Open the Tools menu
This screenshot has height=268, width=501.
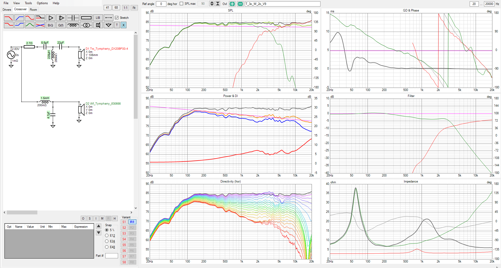pos(28,3)
